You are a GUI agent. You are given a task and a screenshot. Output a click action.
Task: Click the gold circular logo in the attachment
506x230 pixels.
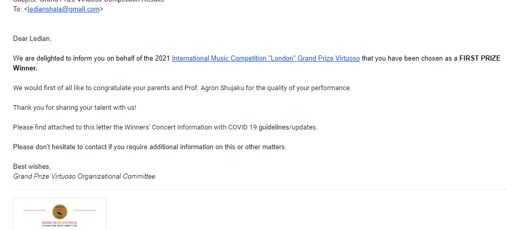click(60, 212)
